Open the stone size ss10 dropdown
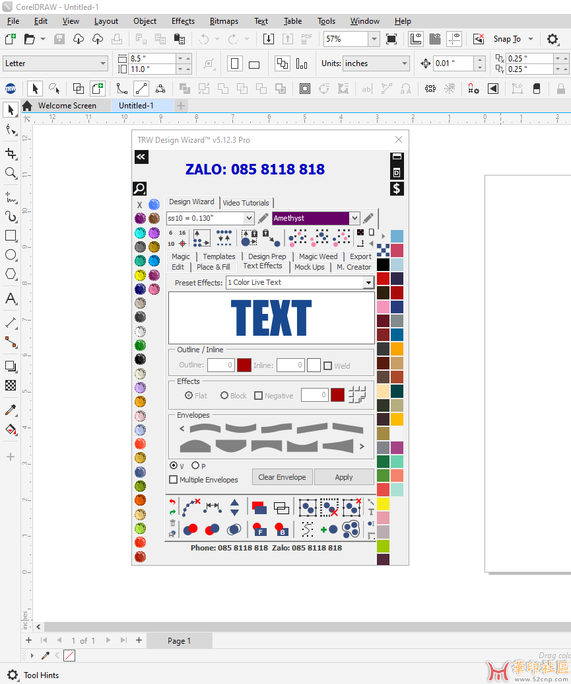This screenshot has height=684, width=571. (248, 218)
